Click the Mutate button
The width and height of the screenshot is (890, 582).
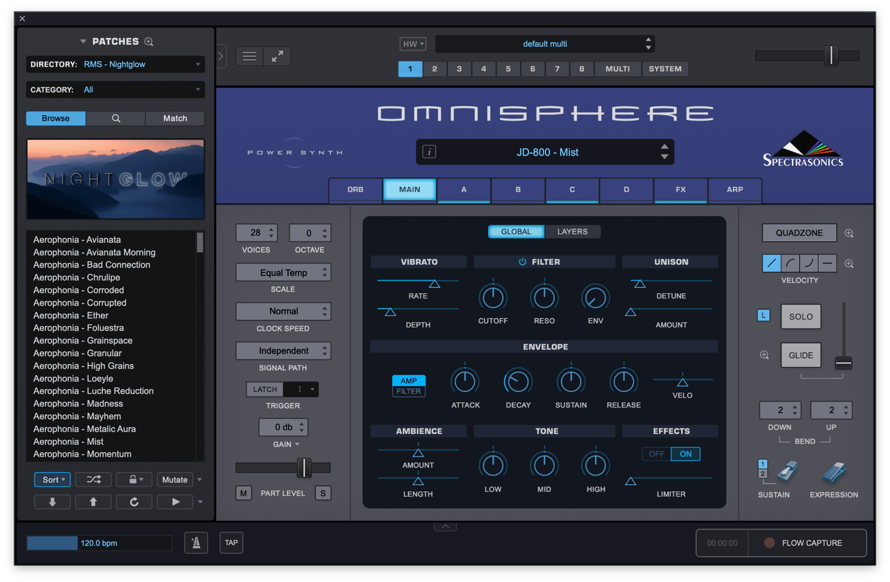tap(175, 479)
